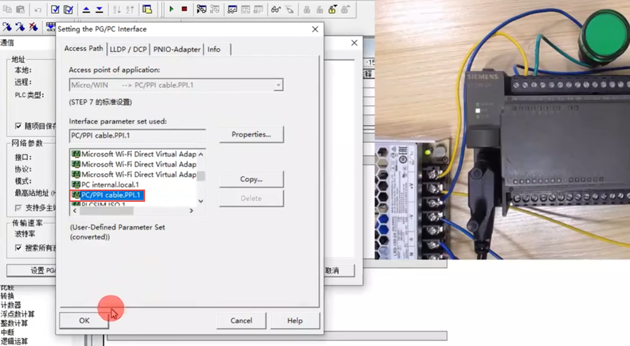This screenshot has height=346, width=630.
Task: Toggle the Program Status icon
Action: pyautogui.click(x=202, y=9)
